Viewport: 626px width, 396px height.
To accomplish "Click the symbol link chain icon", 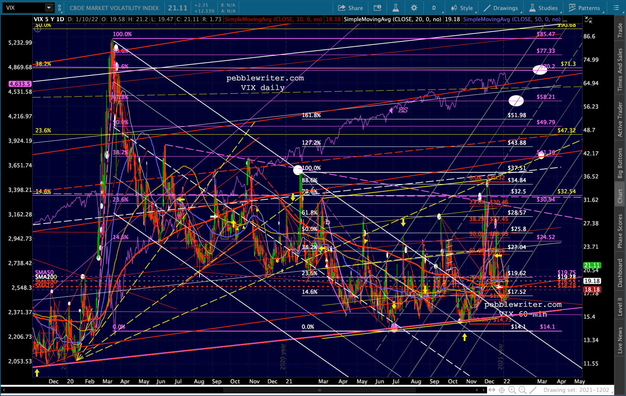I will pos(59,8).
